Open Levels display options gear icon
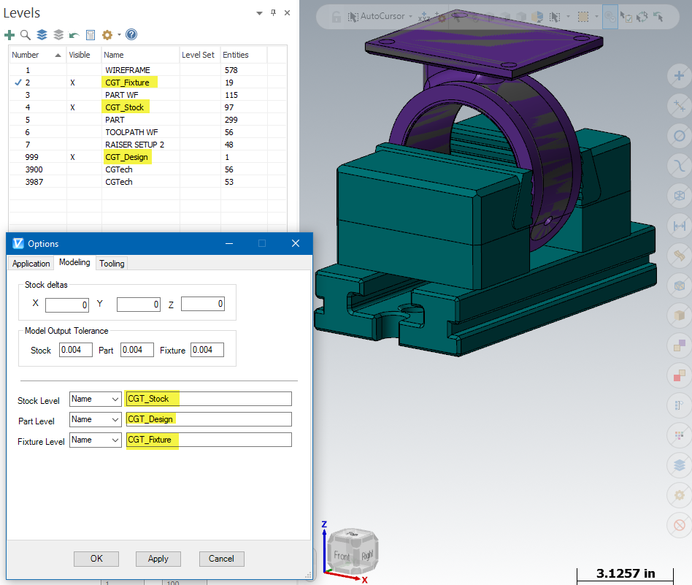This screenshot has height=585, width=692. coord(107,34)
